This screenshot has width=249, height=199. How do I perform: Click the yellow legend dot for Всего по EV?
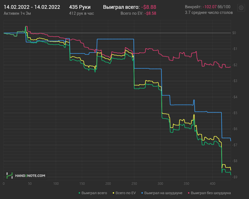(x=113, y=193)
